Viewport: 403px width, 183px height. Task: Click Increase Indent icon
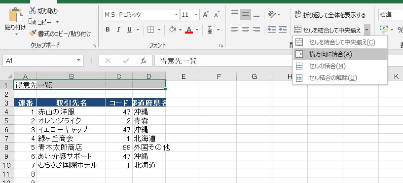pyautogui.click(x=283, y=30)
